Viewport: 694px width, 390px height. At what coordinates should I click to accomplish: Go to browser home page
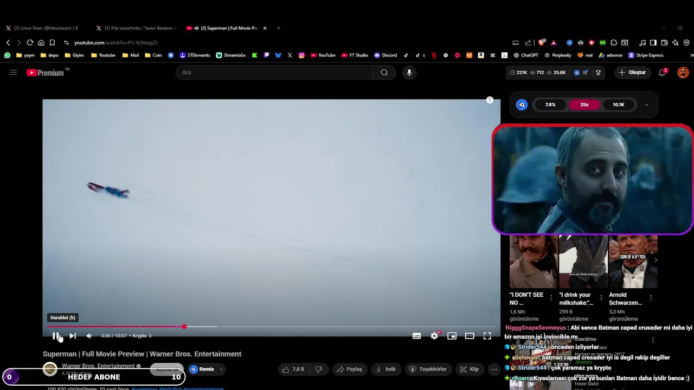(41, 43)
